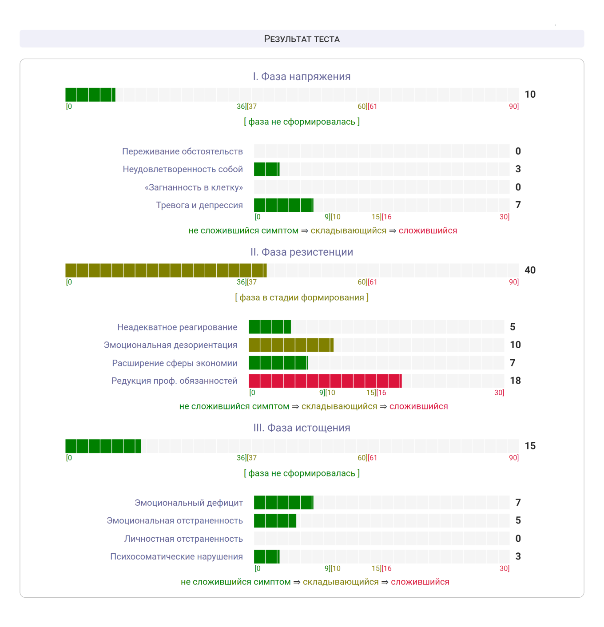Image resolution: width=604 pixels, height=627 pixels.
Task: Click the Фаза истощения overall score 15
Action: [530, 446]
